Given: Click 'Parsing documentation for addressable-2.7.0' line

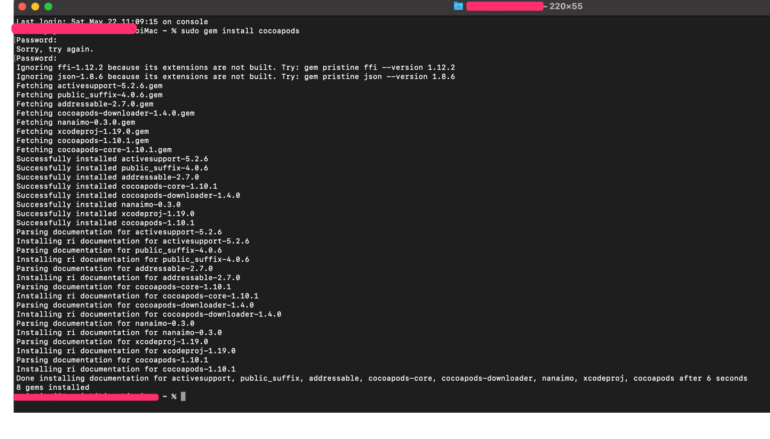Looking at the screenshot, I should coord(114,268).
